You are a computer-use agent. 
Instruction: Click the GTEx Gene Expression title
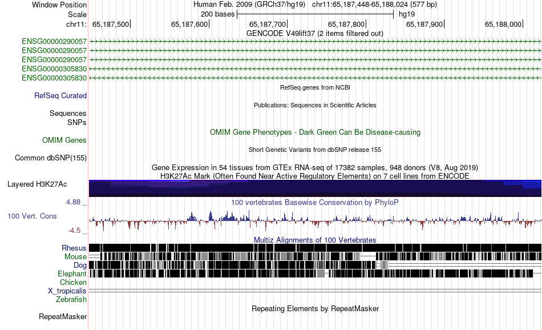[x=315, y=168]
